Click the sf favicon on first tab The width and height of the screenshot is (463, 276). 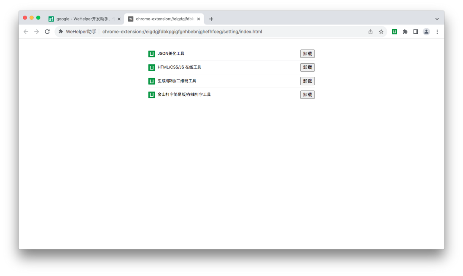pyautogui.click(x=51, y=19)
